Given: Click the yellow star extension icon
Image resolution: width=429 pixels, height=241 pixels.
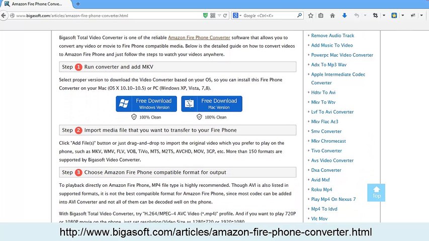Looking at the screenshot, I should coord(394,16).
